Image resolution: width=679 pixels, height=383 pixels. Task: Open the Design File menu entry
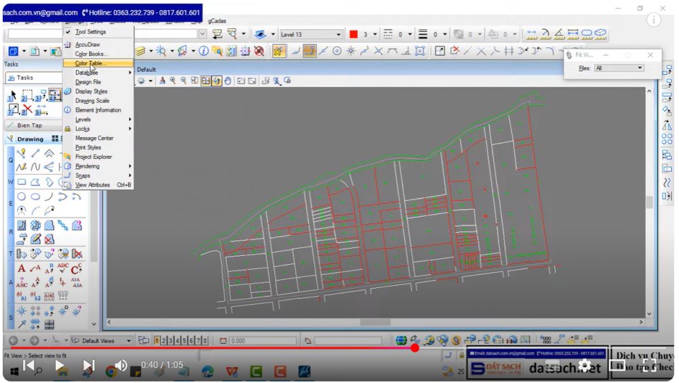pyautogui.click(x=88, y=82)
